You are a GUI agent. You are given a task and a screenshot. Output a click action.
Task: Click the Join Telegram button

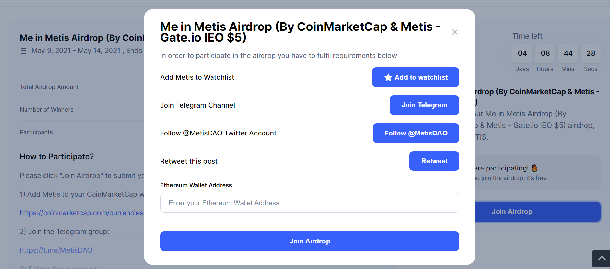tap(424, 105)
